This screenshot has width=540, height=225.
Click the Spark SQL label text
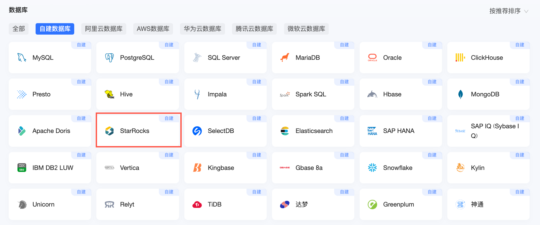coord(311,94)
